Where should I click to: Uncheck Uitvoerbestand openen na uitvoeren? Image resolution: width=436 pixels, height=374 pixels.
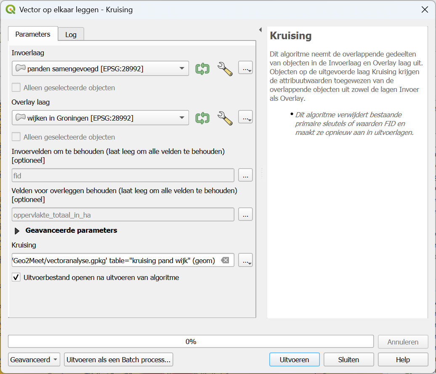(16, 277)
